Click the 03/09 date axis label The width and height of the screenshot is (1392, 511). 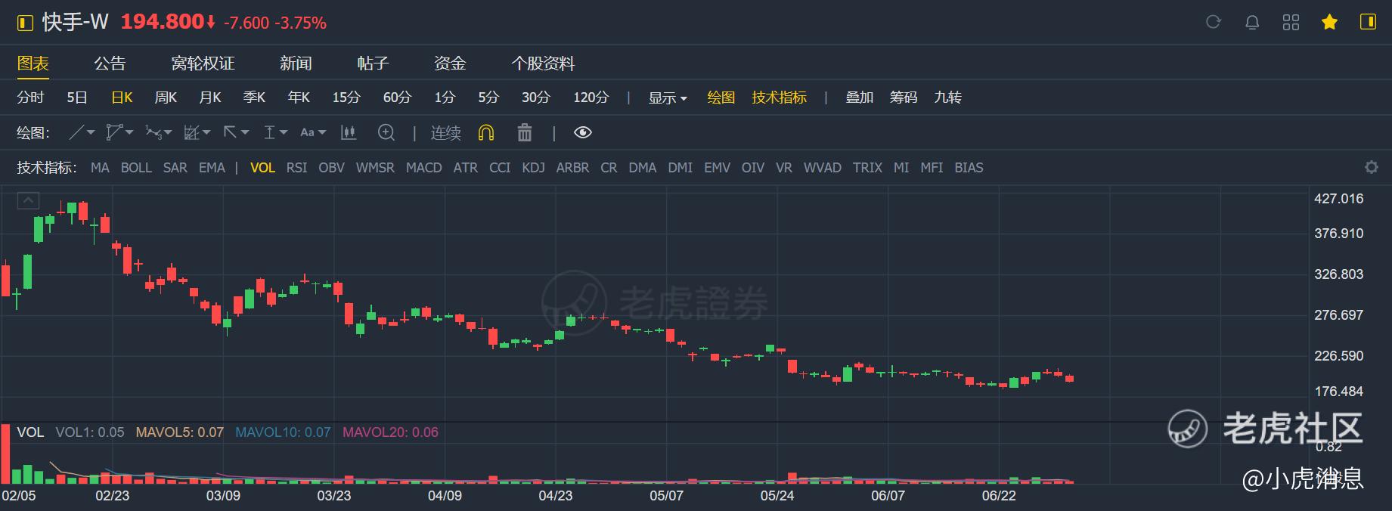pyautogui.click(x=223, y=496)
